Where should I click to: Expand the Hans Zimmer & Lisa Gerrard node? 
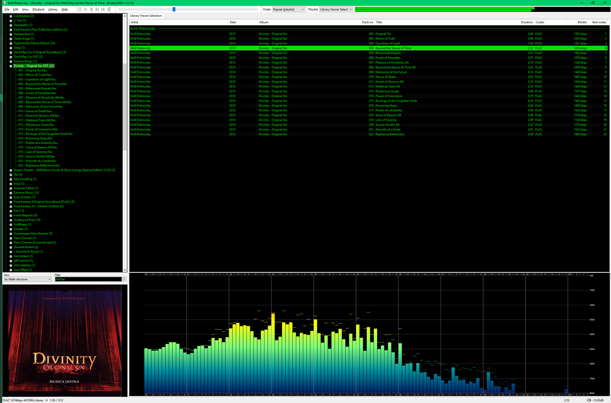coord(11,242)
